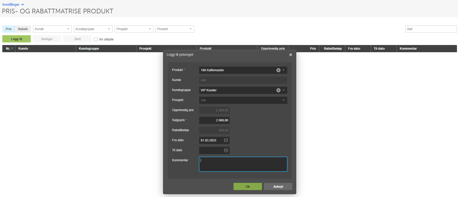Screen dimensions: 458x197
Task: Sort by Nr. column arrow
Action: (x=12, y=48)
